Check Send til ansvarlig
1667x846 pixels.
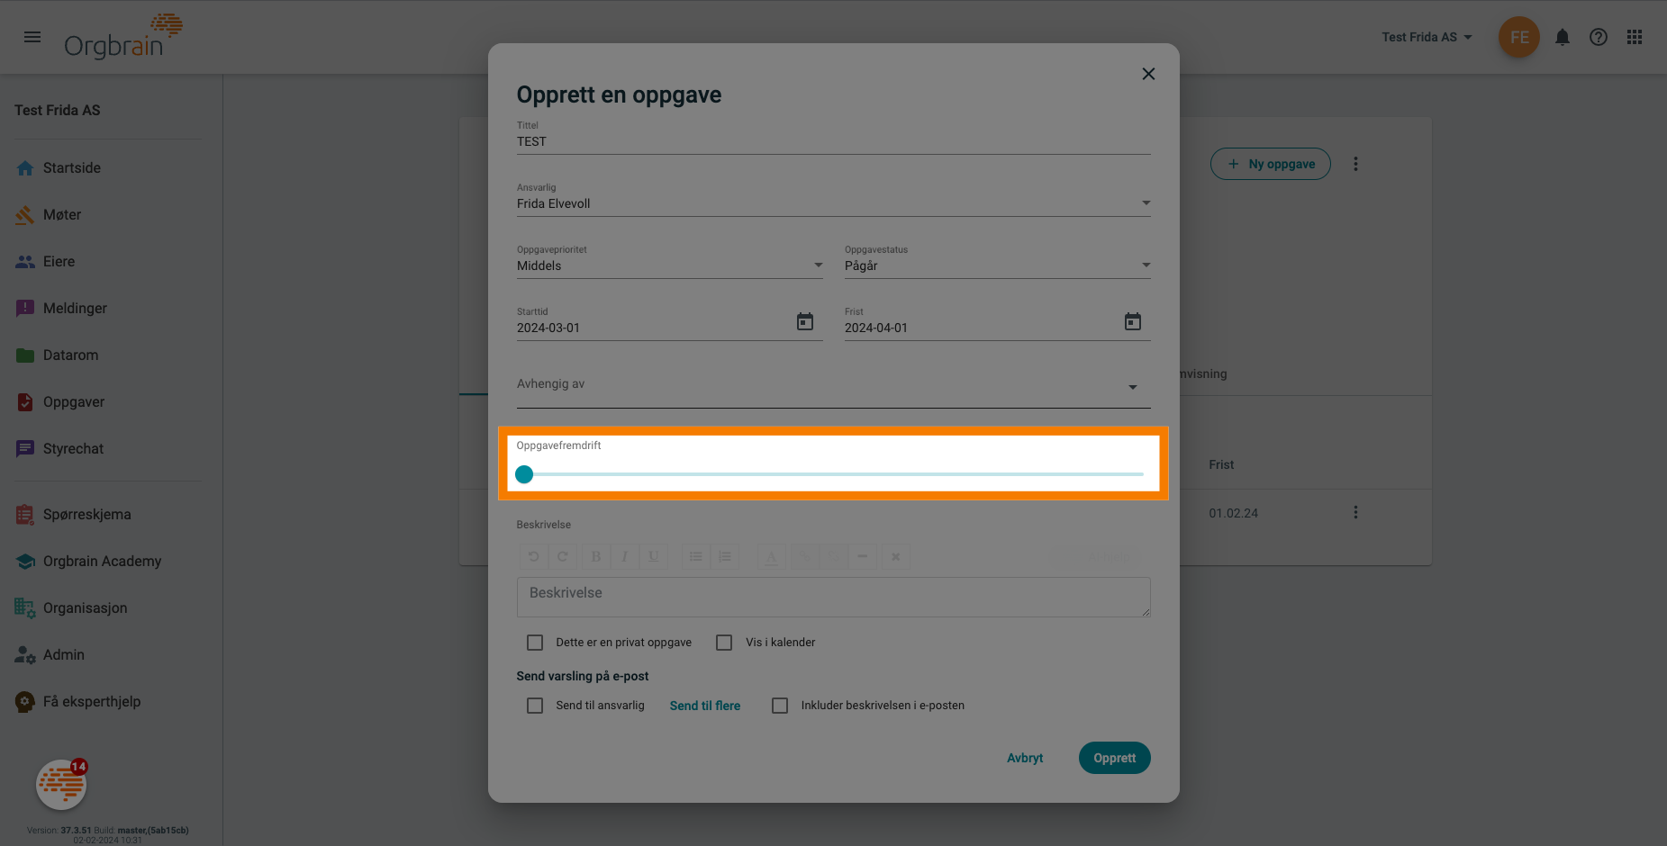tap(535, 706)
